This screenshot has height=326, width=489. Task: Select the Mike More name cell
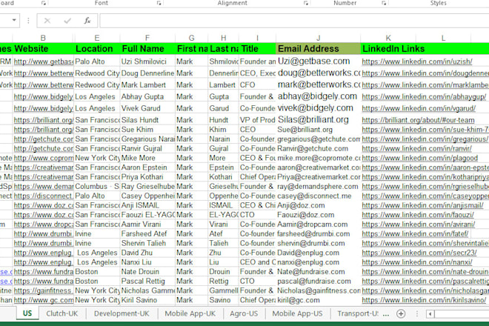click(x=147, y=158)
